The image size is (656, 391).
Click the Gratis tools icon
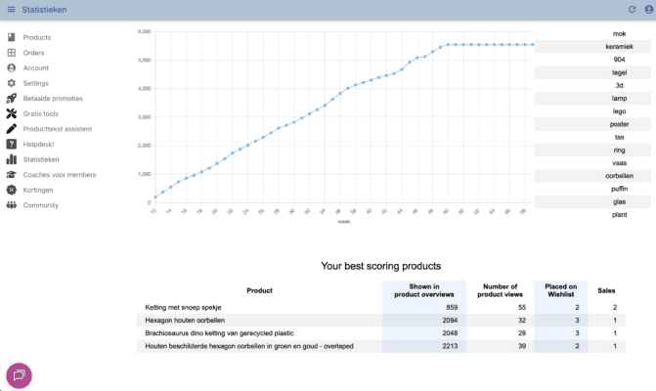pyautogui.click(x=12, y=113)
